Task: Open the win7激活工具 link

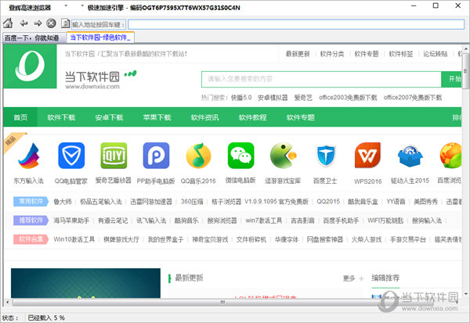Action: [264, 221]
